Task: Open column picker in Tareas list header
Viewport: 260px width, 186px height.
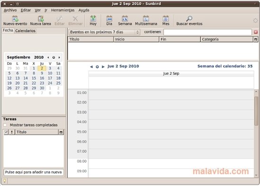Action: pyautogui.click(x=61, y=132)
